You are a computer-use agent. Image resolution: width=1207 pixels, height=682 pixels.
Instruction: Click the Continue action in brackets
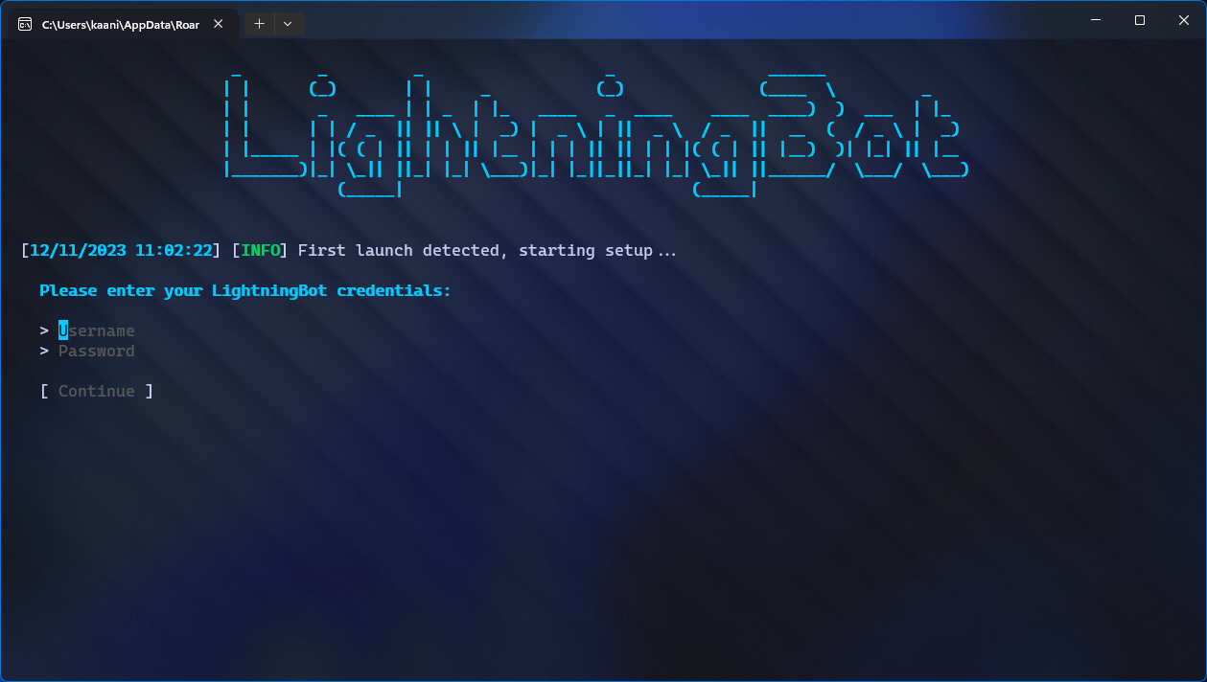tap(96, 390)
